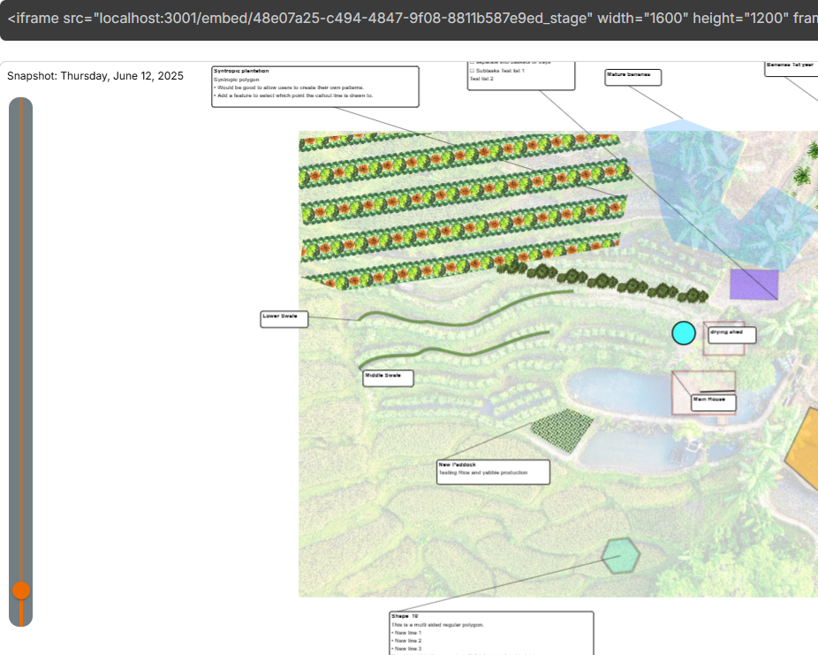The height and width of the screenshot is (655, 818).
Task: Select the purple square shape
Action: point(754,285)
